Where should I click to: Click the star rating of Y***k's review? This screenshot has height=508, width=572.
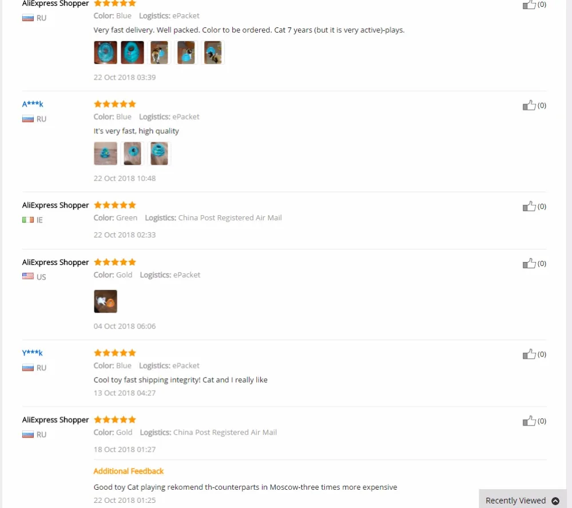click(x=115, y=353)
